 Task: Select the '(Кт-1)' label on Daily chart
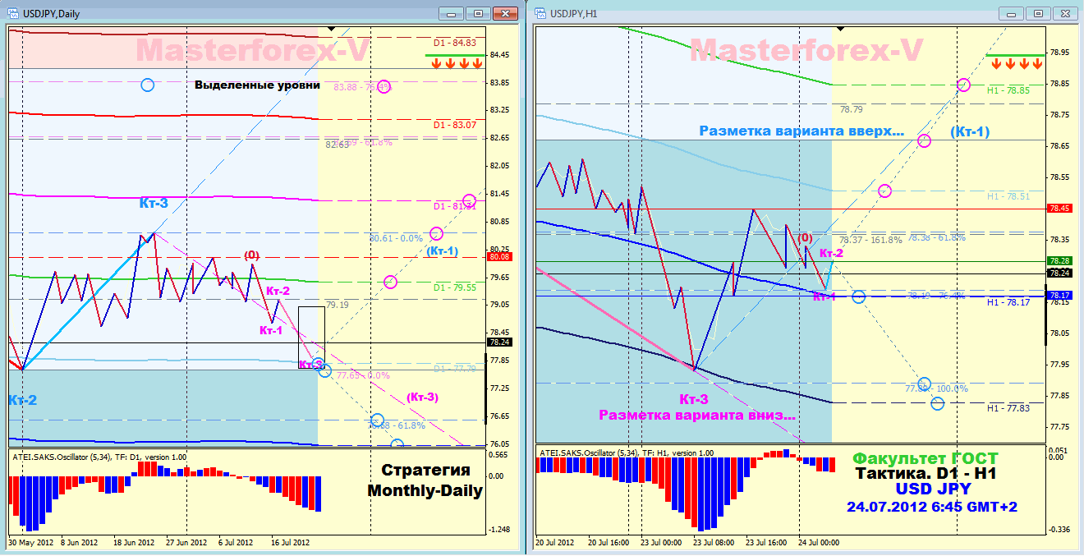(x=443, y=250)
